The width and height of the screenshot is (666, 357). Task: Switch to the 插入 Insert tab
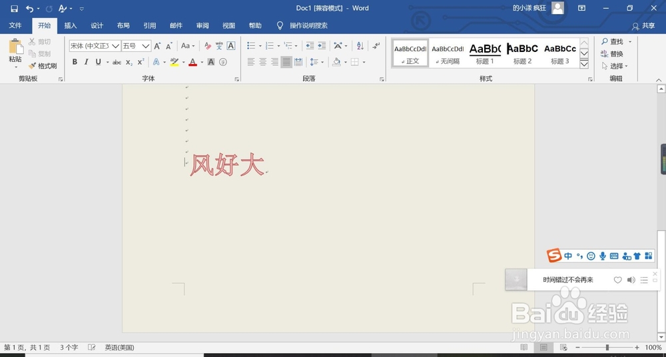pos(71,25)
